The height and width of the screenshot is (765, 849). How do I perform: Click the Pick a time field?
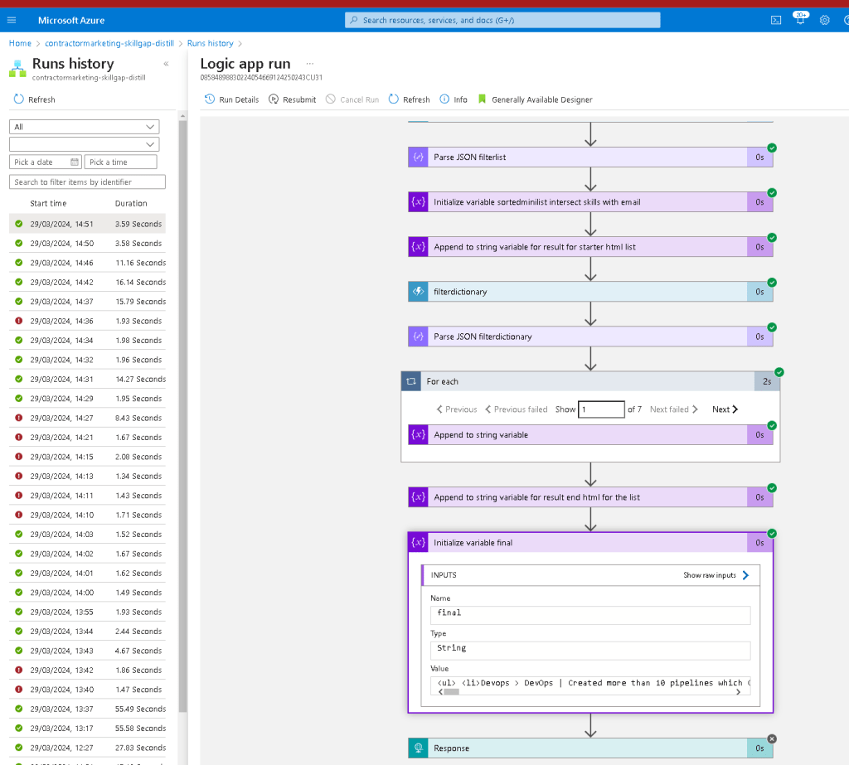[121, 162]
